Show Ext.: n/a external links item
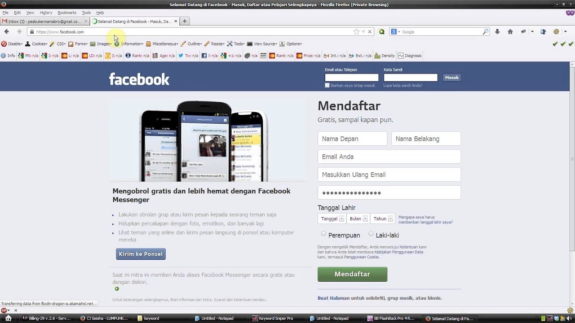575x323 pixels. 360,56
